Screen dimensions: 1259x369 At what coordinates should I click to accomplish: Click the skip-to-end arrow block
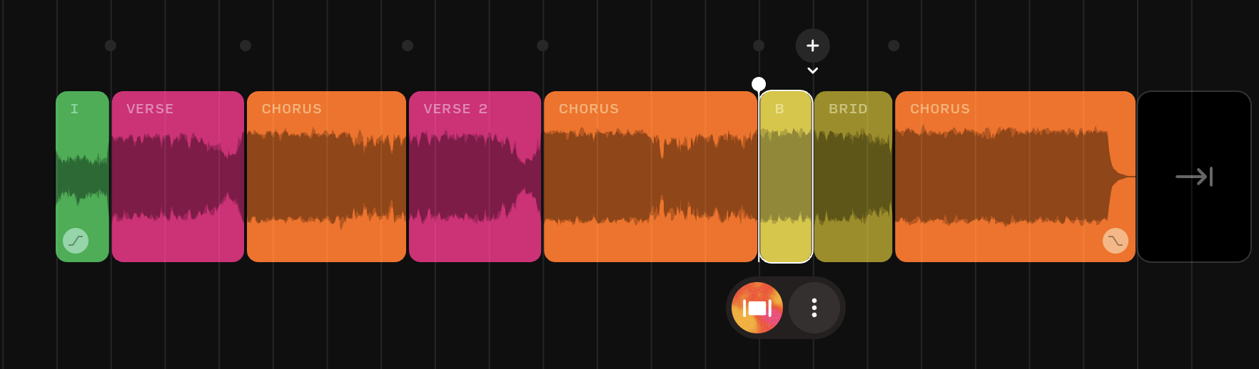coord(1194,177)
